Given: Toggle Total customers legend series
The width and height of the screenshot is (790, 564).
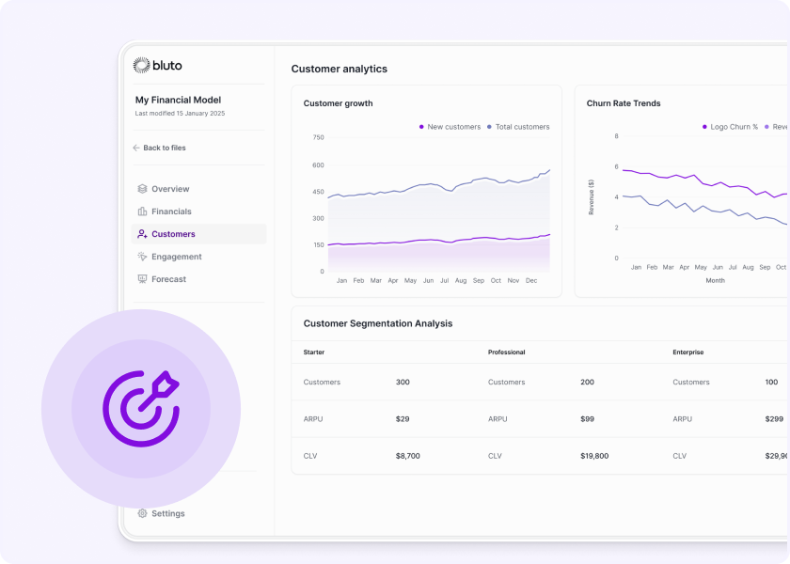Looking at the screenshot, I should point(518,127).
